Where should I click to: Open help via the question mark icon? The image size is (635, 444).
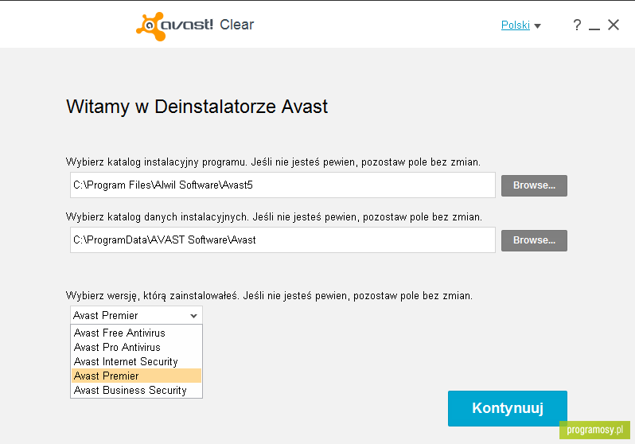pos(577,25)
